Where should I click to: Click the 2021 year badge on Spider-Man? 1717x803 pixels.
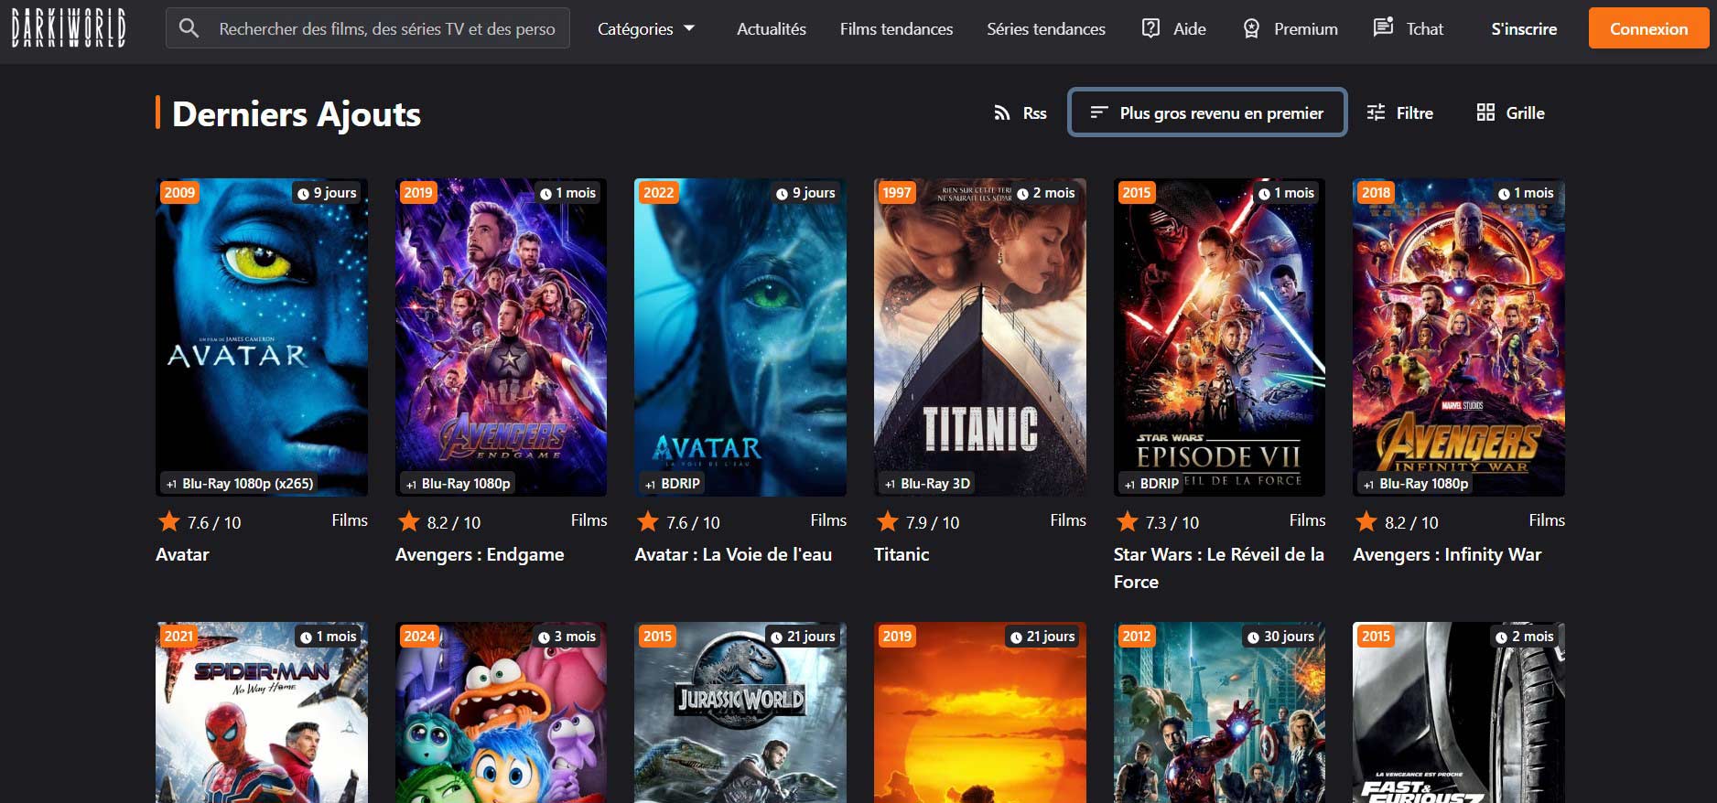coord(179,636)
